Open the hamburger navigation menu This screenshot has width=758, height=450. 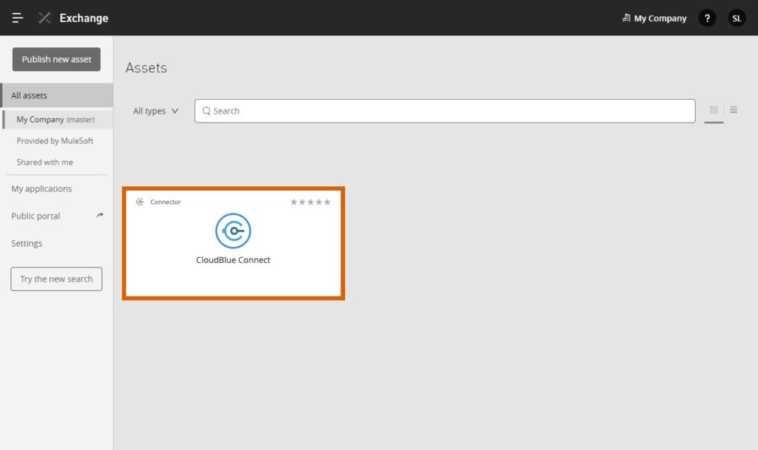click(18, 18)
